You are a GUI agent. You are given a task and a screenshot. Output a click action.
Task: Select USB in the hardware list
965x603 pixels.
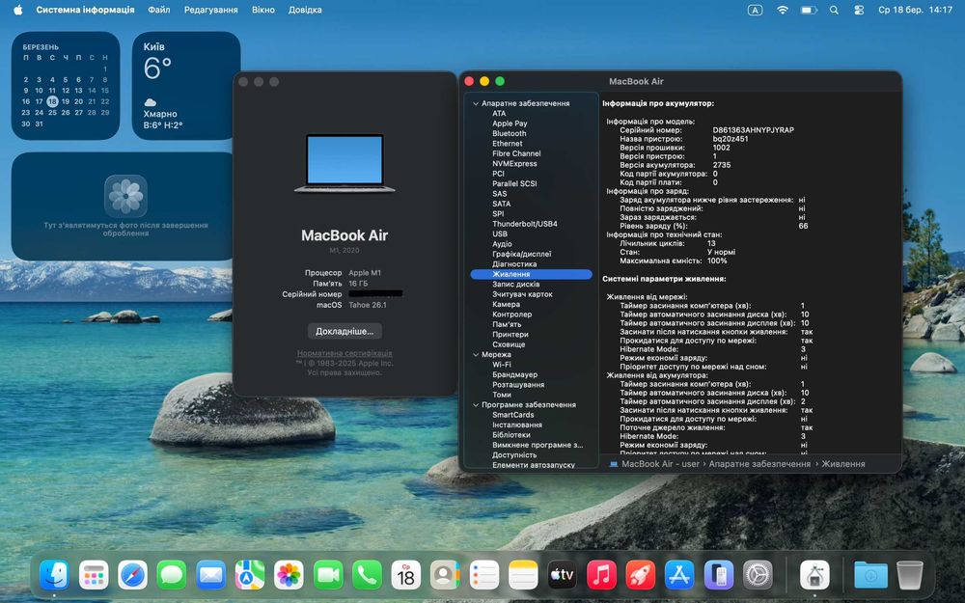(500, 233)
